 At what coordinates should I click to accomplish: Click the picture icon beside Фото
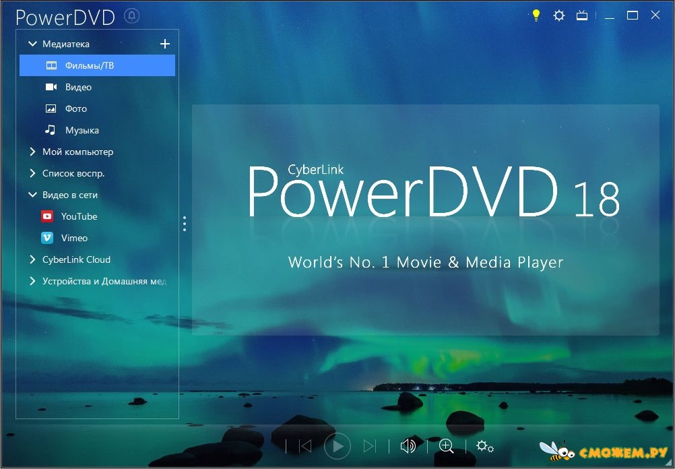pyautogui.click(x=51, y=108)
